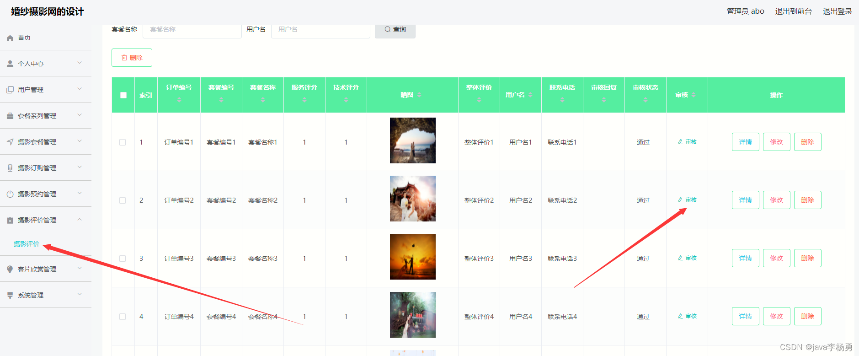Viewport: 859px width, 356px height.
Task: Sort by 晒图 column arrows
Action: click(x=419, y=95)
